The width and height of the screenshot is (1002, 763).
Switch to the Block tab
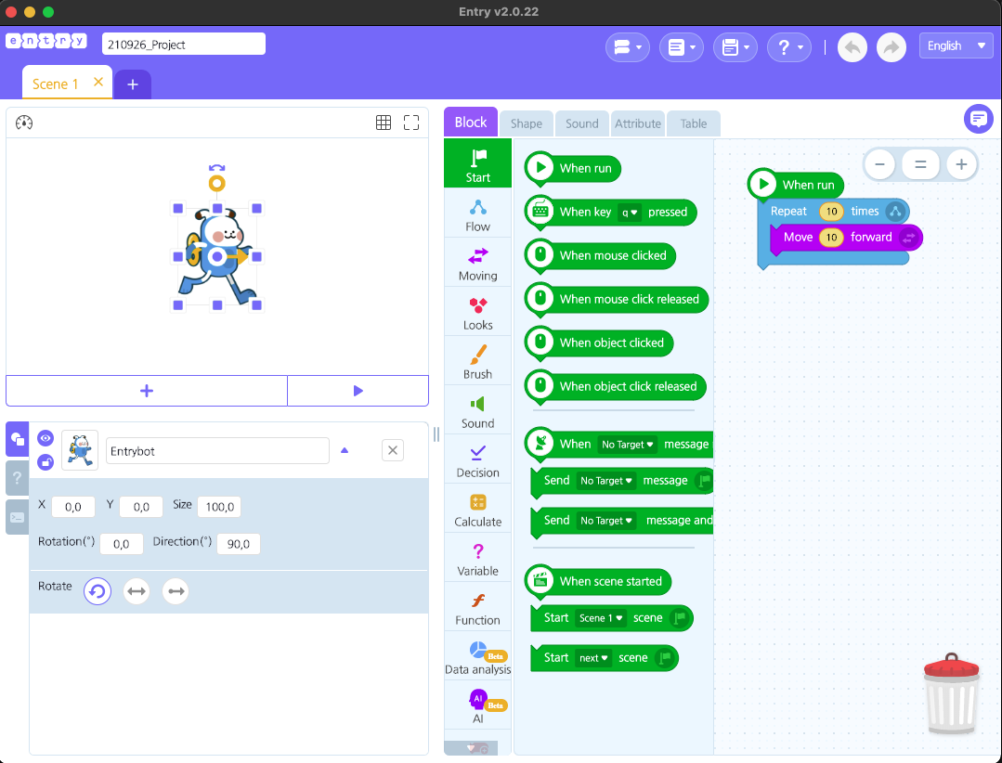[x=471, y=123]
